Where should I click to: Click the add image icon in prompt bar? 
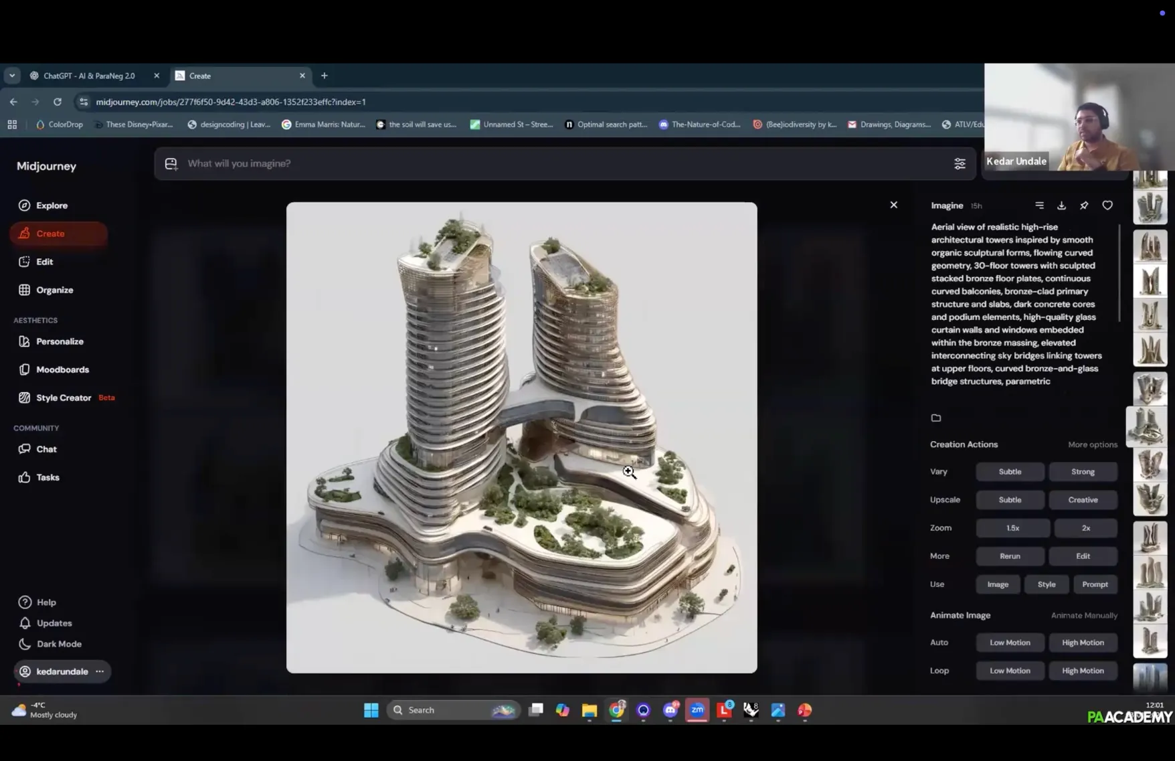pyautogui.click(x=171, y=164)
